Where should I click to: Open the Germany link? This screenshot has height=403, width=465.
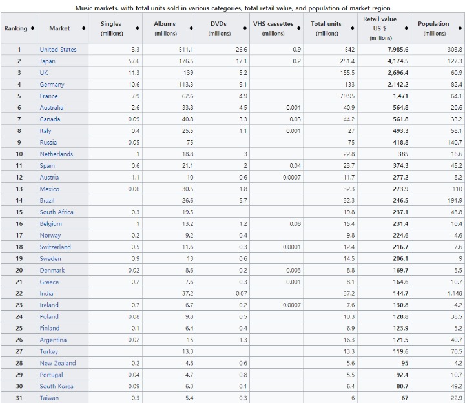[x=52, y=84]
